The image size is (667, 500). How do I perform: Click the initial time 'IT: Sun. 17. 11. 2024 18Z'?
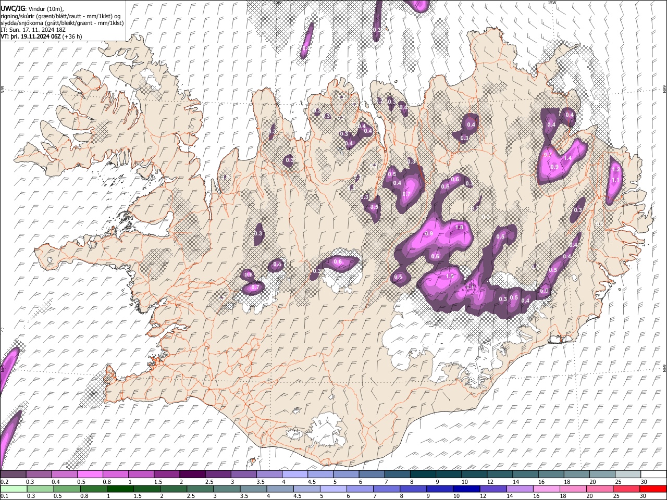click(33, 30)
